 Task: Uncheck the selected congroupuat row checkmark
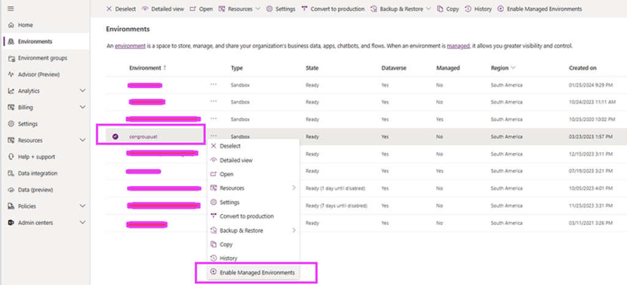pyautogui.click(x=115, y=136)
